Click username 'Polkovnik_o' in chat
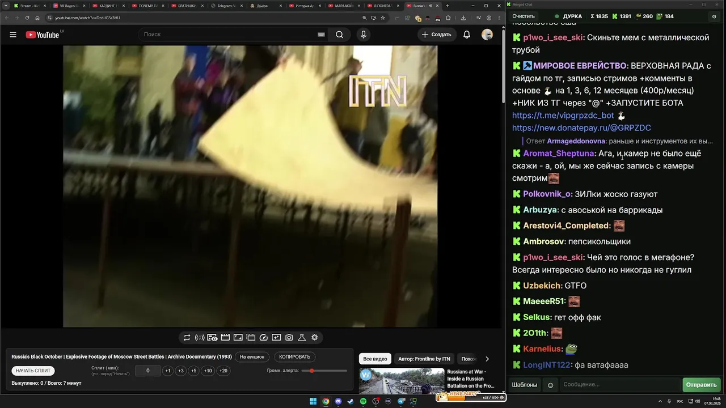Screen dimensions: 726x408 pos(546,194)
